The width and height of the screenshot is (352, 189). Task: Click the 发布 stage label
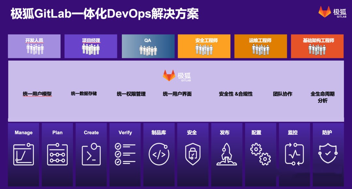click(x=225, y=133)
